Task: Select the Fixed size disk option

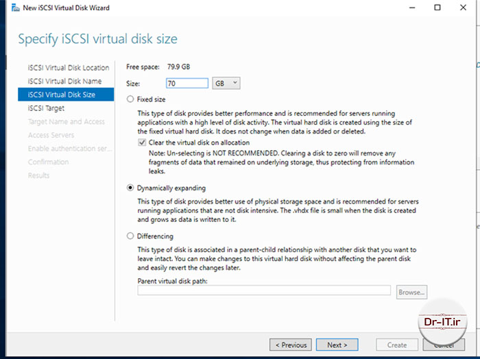Action: [x=131, y=99]
